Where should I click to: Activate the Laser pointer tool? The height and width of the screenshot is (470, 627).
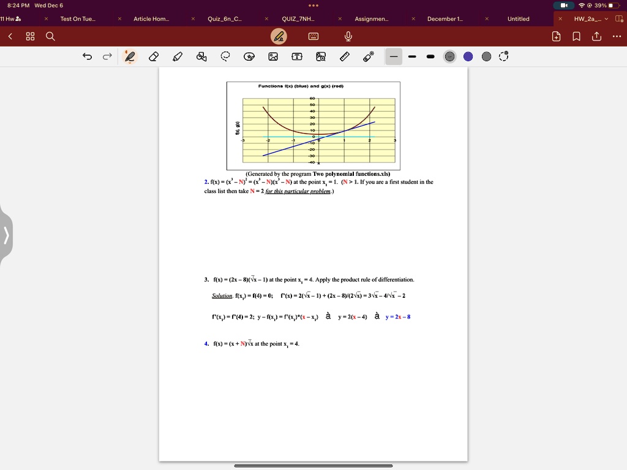tap(368, 56)
